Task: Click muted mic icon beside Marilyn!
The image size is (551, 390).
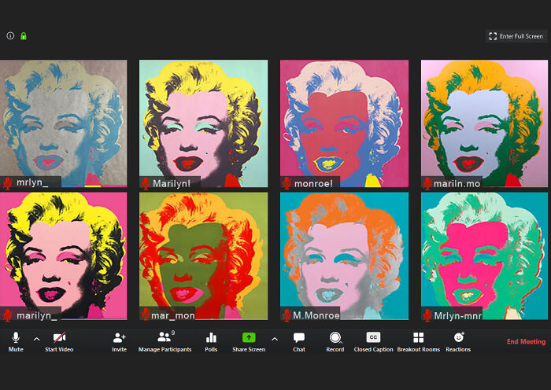Action: click(x=146, y=183)
